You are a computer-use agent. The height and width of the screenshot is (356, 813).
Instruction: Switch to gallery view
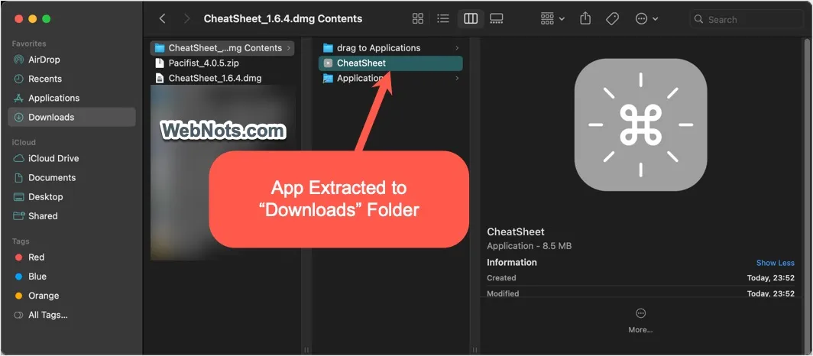coord(496,19)
